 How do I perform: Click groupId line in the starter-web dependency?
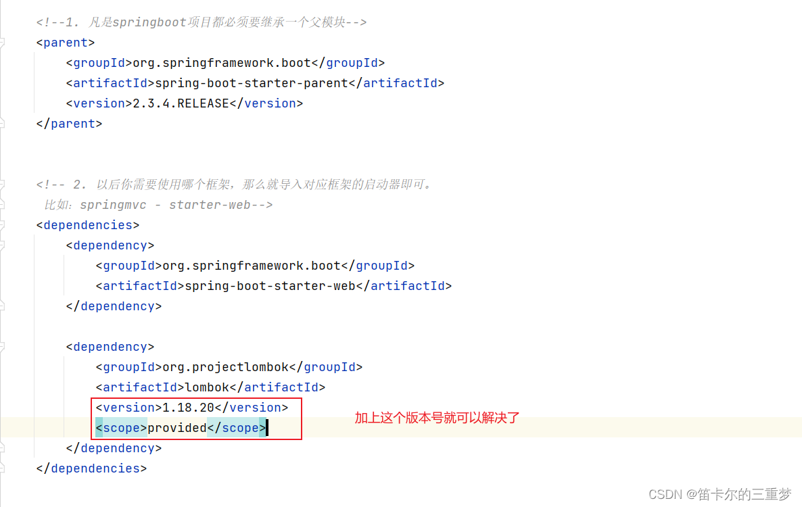(255, 266)
